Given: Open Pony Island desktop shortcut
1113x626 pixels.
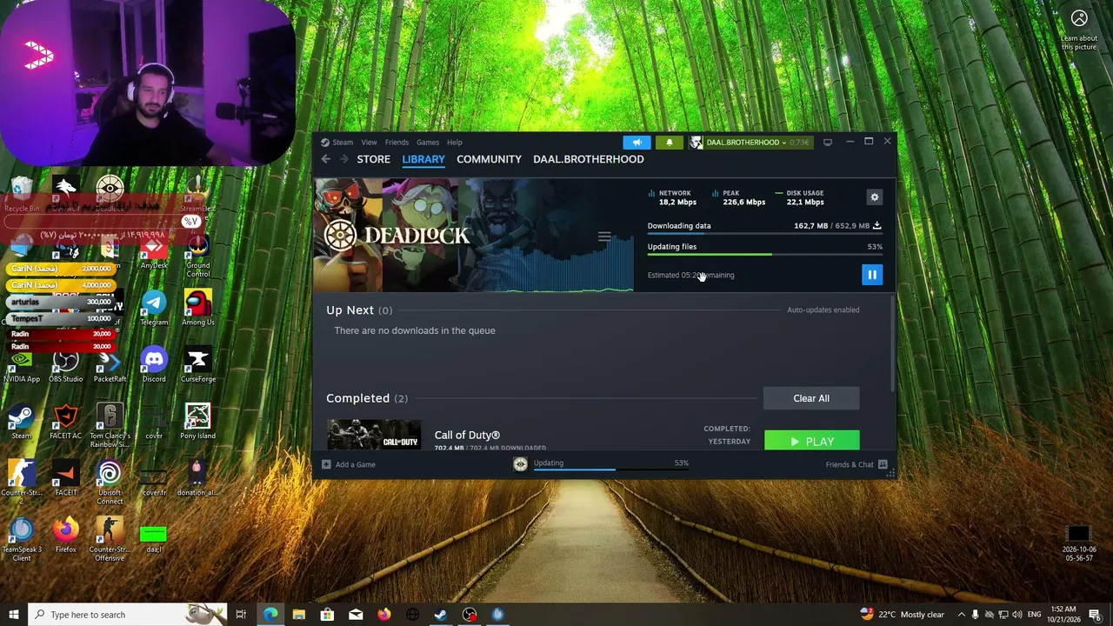Looking at the screenshot, I should click(198, 422).
